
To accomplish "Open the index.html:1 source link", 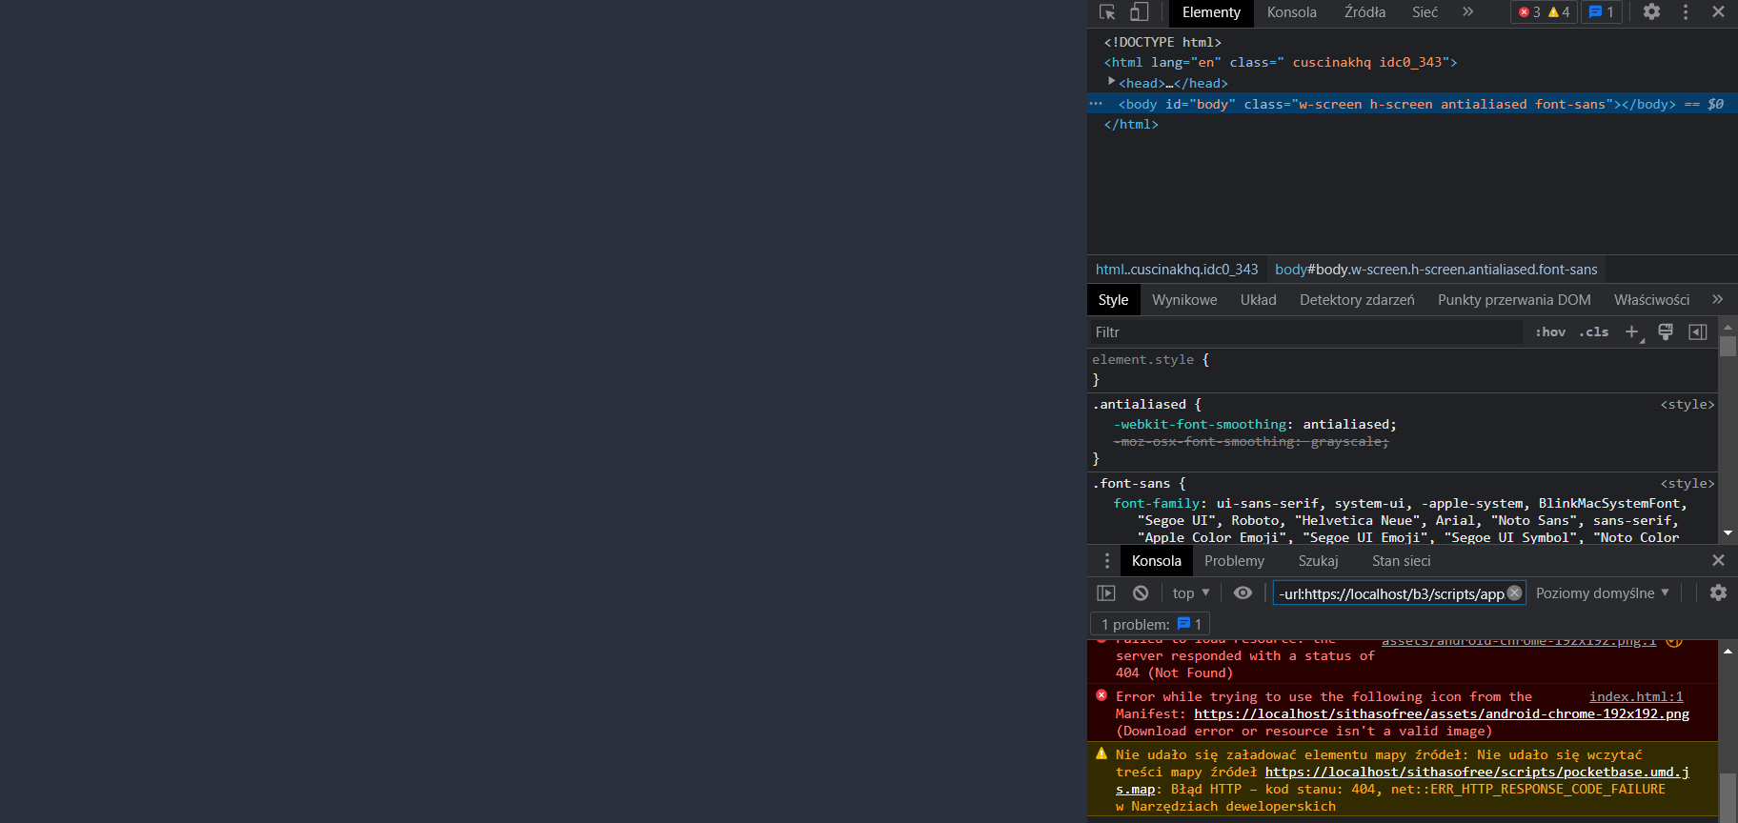I will (1636, 697).
